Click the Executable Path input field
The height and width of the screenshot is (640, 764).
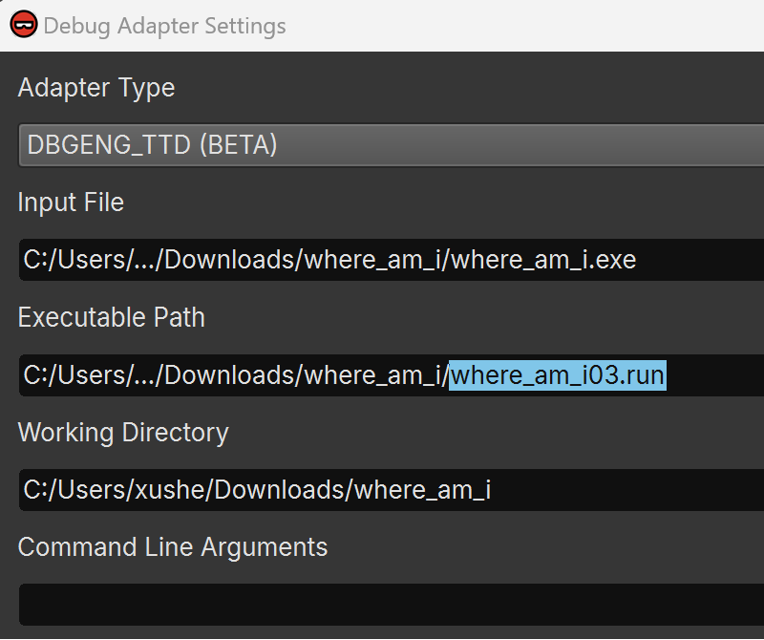(392, 375)
